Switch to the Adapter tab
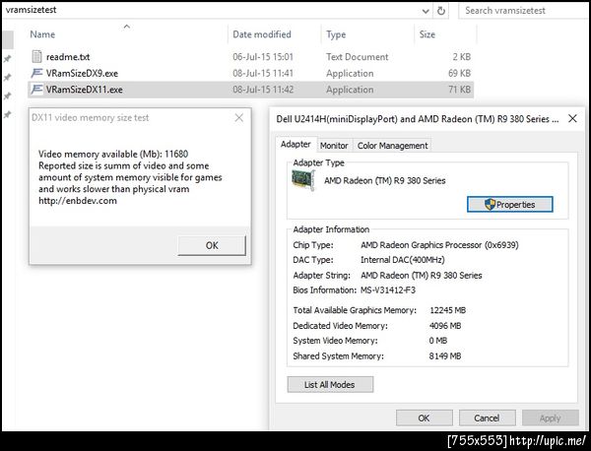 (x=295, y=145)
